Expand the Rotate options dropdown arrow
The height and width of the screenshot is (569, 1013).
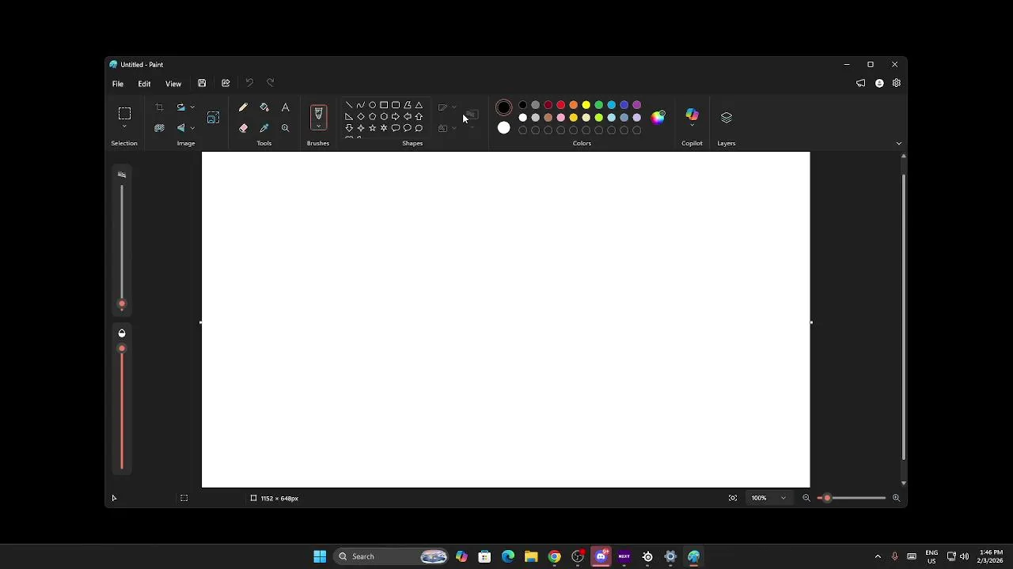(x=192, y=107)
